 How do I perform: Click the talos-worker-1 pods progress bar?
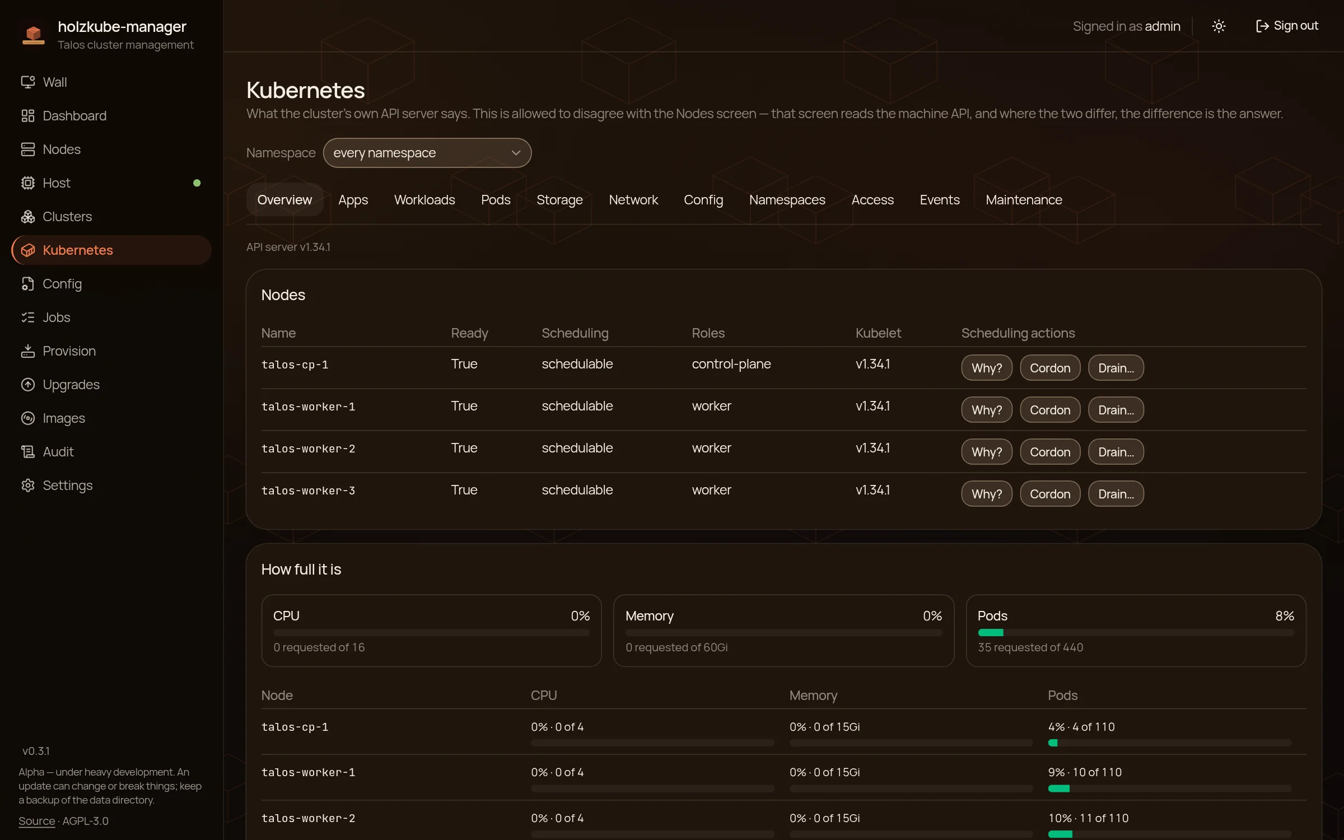pos(1169,788)
